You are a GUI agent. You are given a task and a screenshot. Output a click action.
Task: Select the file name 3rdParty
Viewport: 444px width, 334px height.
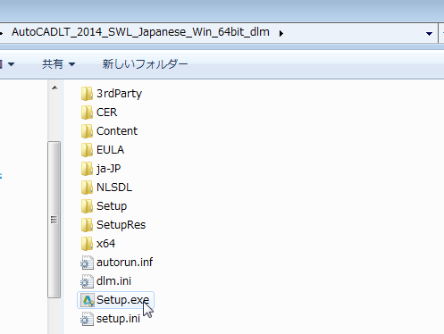pyautogui.click(x=119, y=94)
